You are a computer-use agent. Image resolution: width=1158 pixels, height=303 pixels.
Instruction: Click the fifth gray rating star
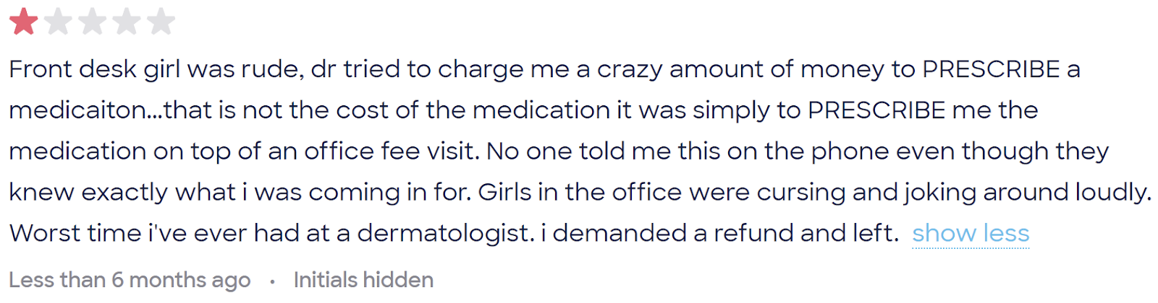pyautogui.click(x=161, y=22)
